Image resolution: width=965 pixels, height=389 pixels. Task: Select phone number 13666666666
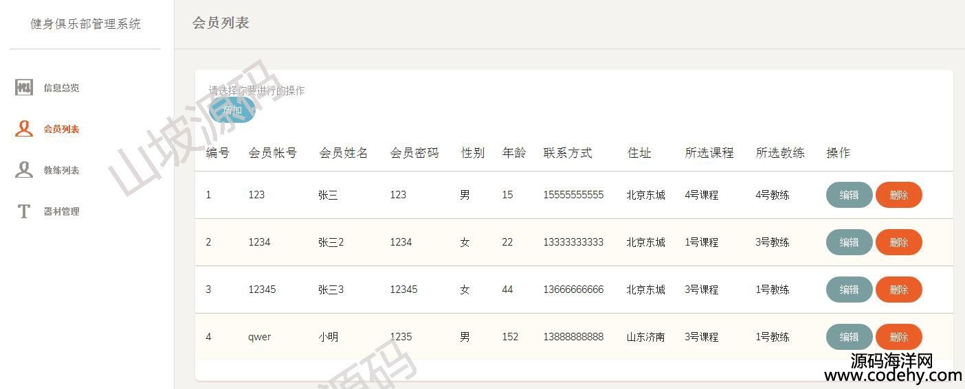click(x=573, y=290)
